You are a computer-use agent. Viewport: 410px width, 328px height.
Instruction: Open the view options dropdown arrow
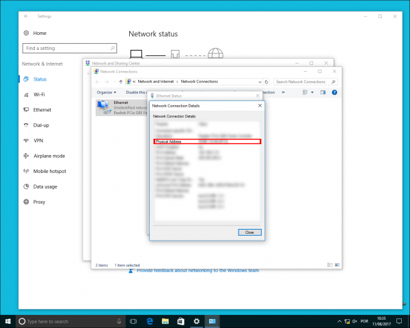click(312, 92)
